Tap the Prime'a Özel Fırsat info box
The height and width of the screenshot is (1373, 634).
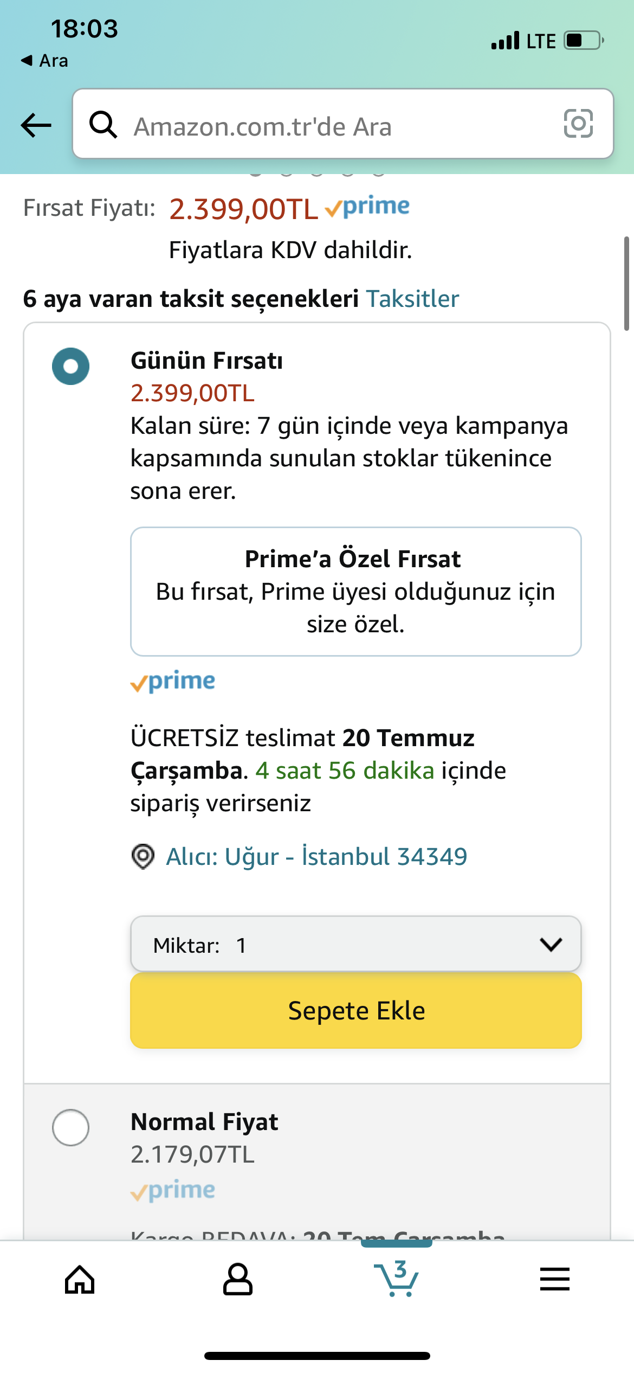click(355, 591)
